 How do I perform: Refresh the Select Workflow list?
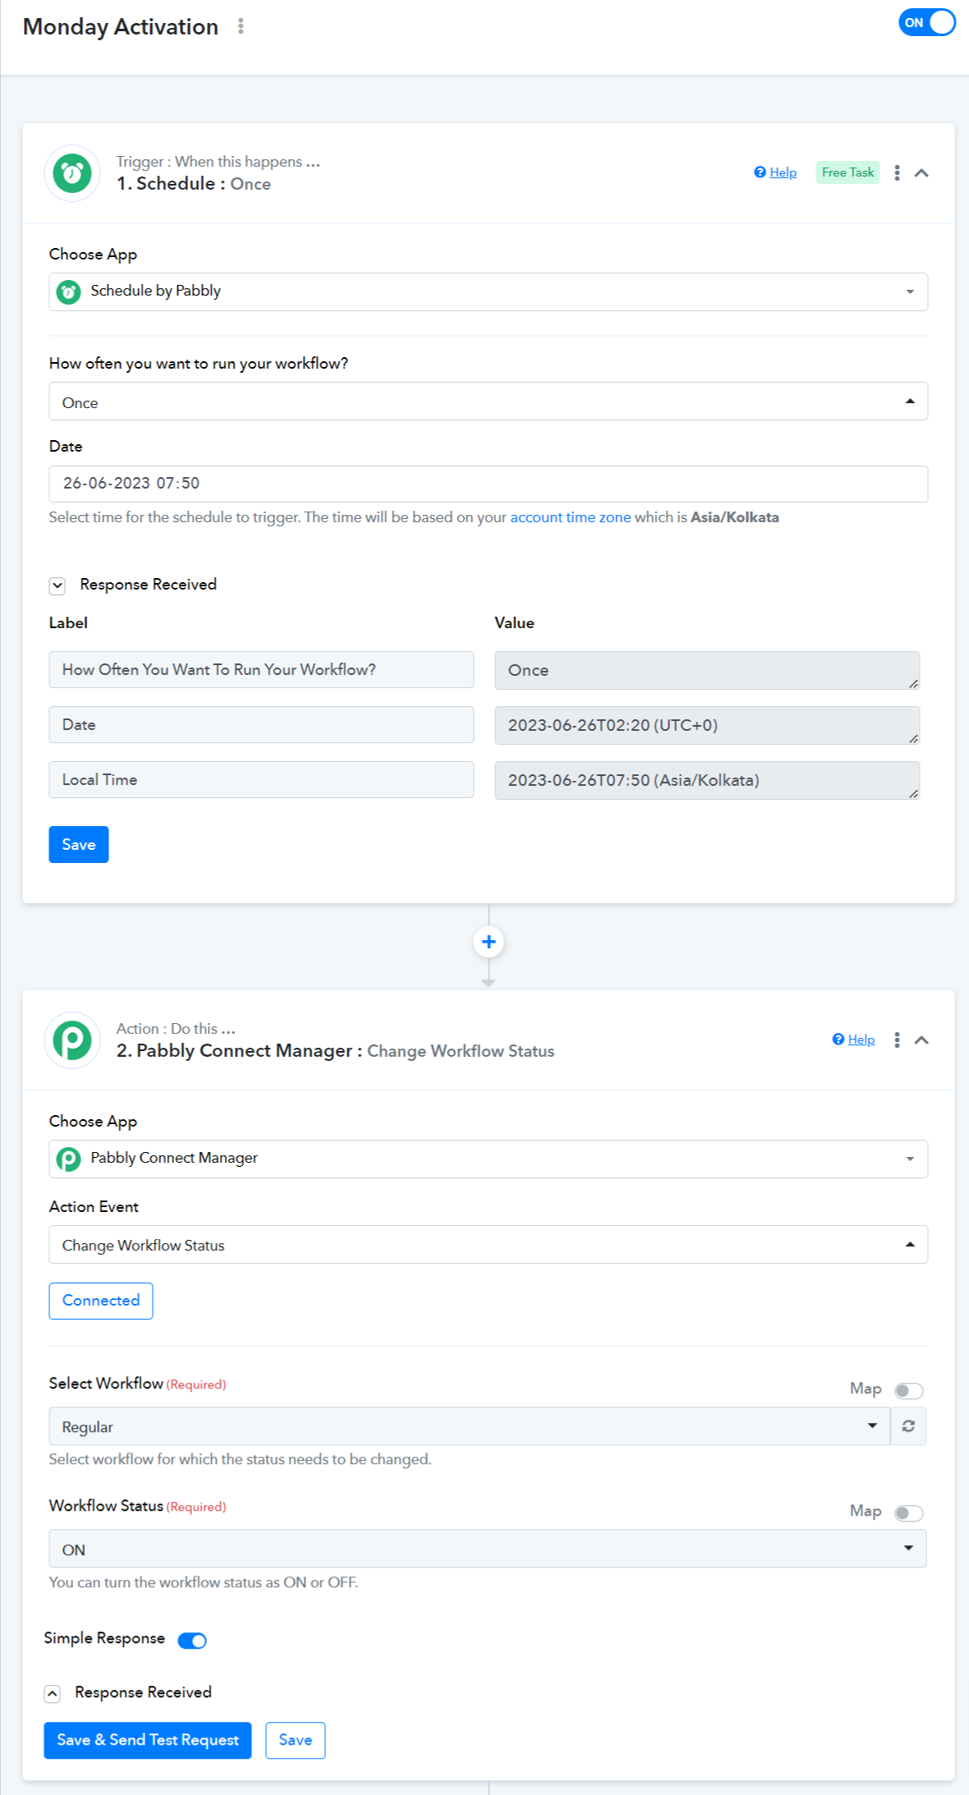[x=908, y=1426]
